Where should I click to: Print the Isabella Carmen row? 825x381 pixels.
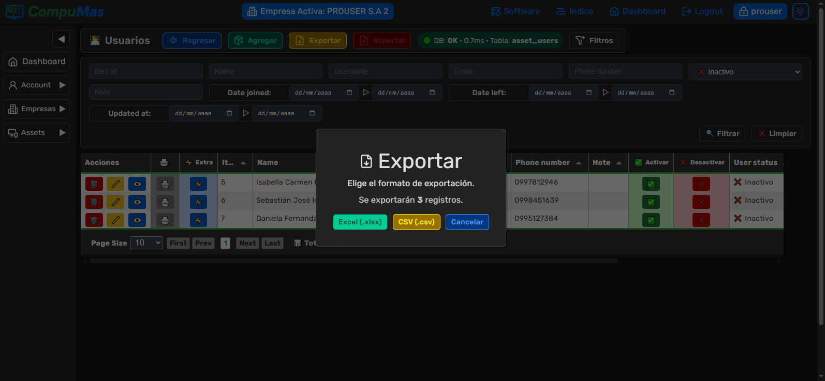(165, 184)
